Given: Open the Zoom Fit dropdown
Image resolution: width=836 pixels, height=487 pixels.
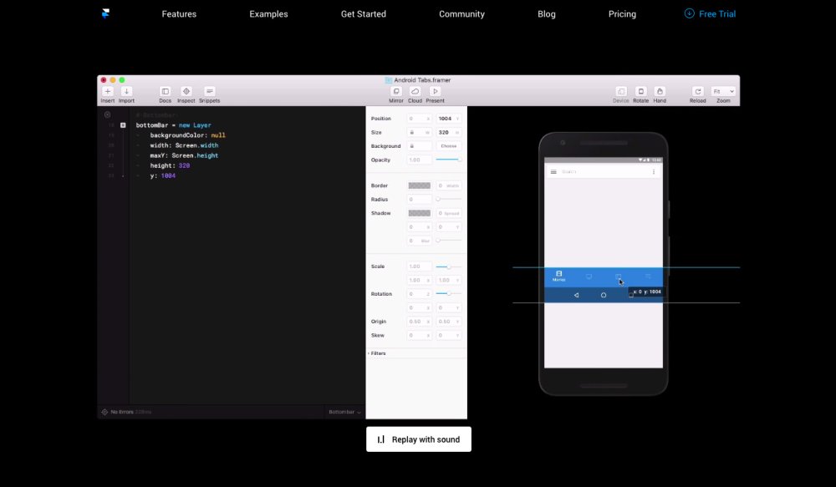Looking at the screenshot, I should (x=723, y=92).
